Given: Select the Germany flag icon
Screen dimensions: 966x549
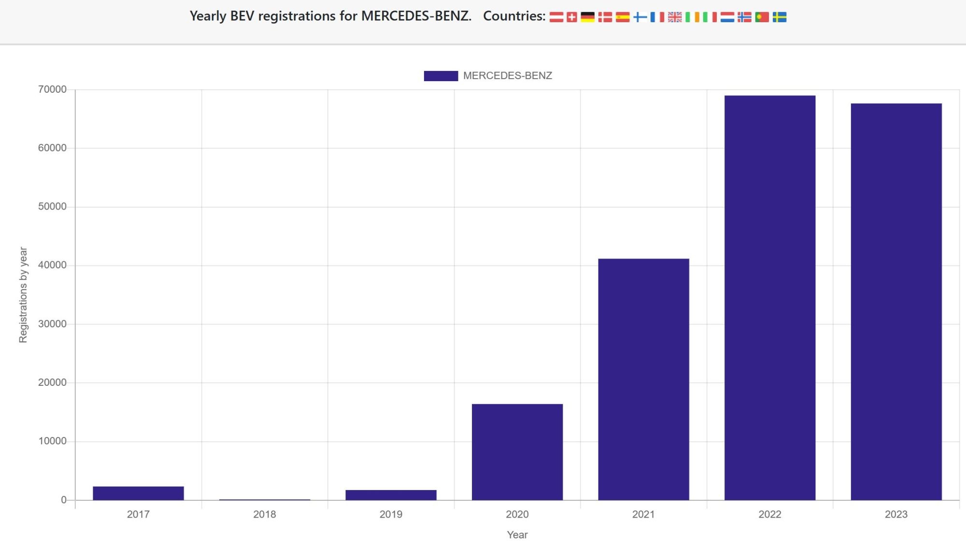Looking at the screenshot, I should coord(587,17).
